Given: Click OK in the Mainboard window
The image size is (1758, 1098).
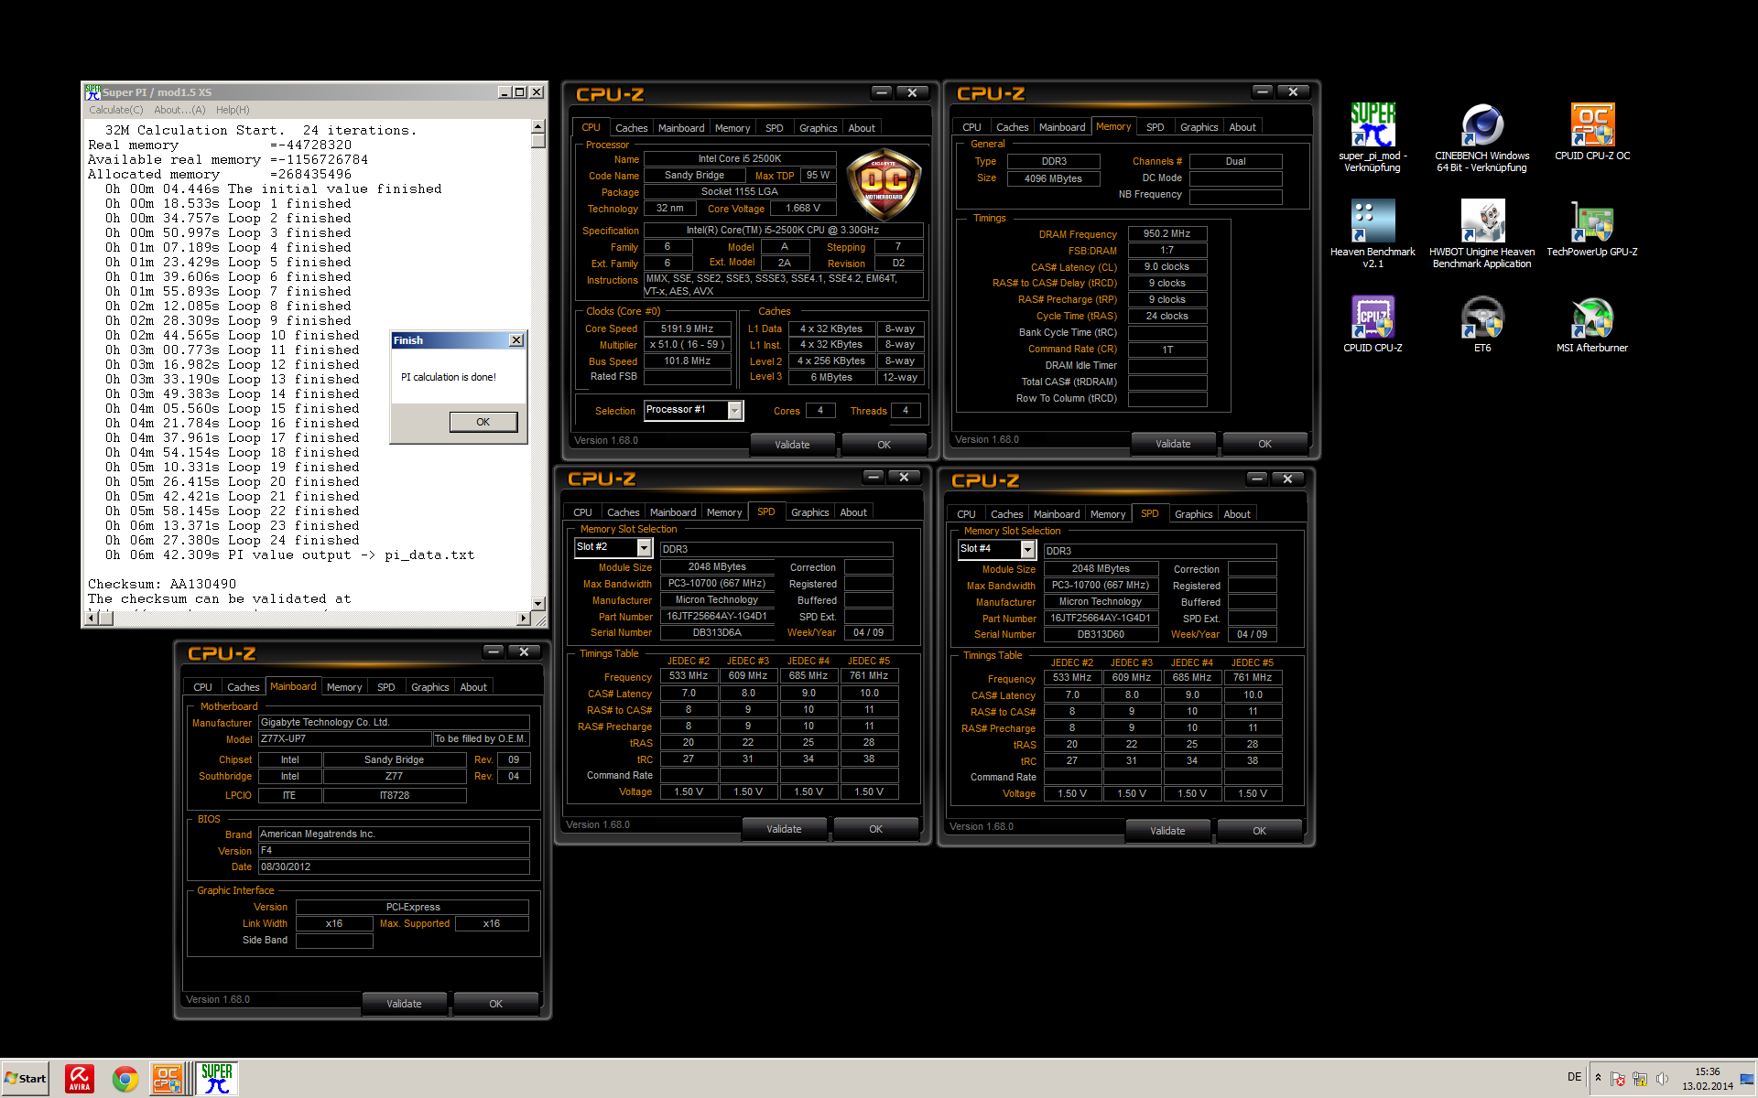Looking at the screenshot, I should (495, 1004).
